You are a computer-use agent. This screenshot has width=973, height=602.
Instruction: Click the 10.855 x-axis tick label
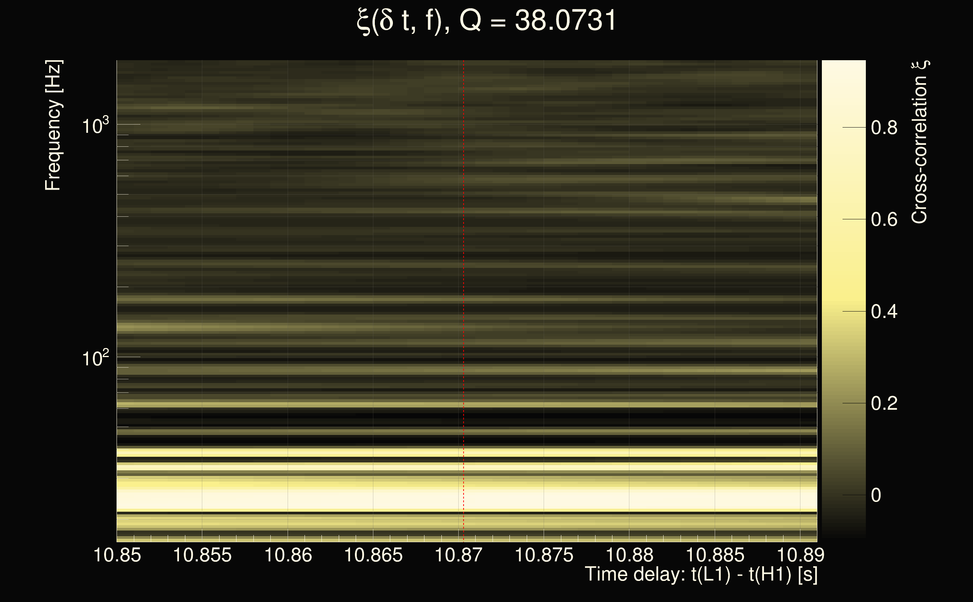pos(202,555)
